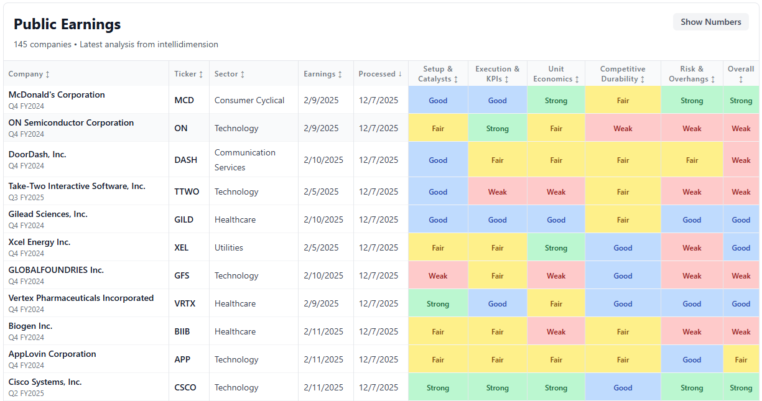Sort by Unit Economics column
The width and height of the screenshot is (762, 401).
[x=555, y=74]
